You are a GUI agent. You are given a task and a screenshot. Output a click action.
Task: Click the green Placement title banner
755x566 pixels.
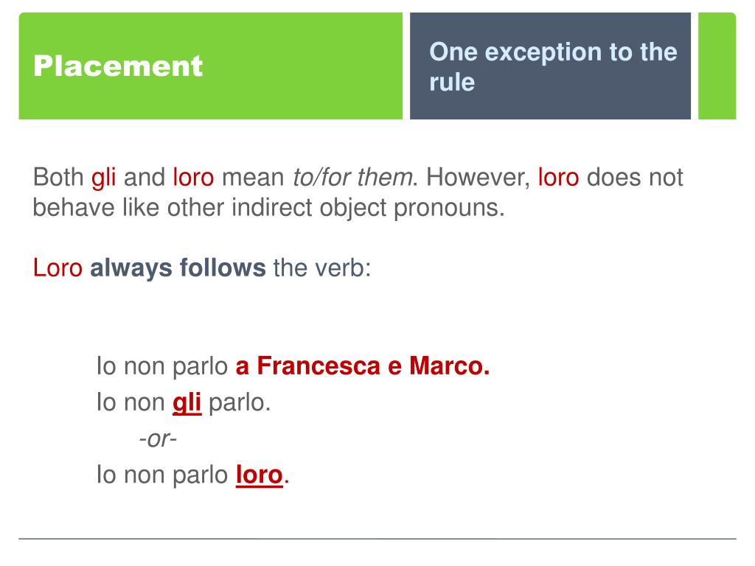(210, 66)
